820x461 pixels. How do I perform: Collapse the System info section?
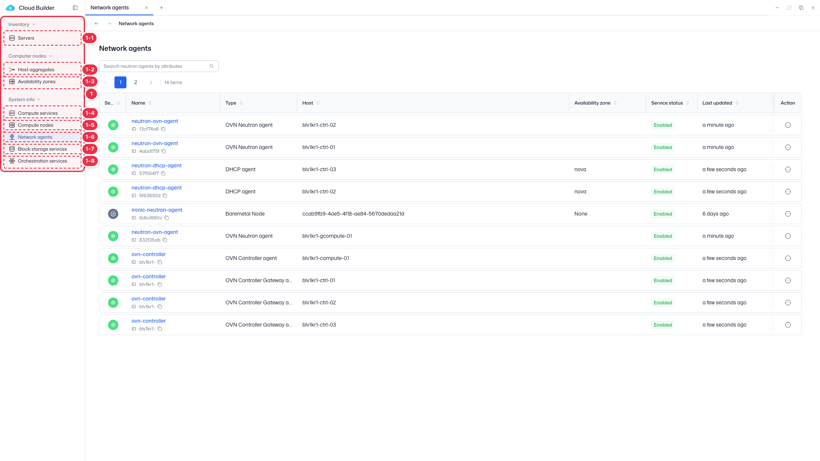point(24,99)
